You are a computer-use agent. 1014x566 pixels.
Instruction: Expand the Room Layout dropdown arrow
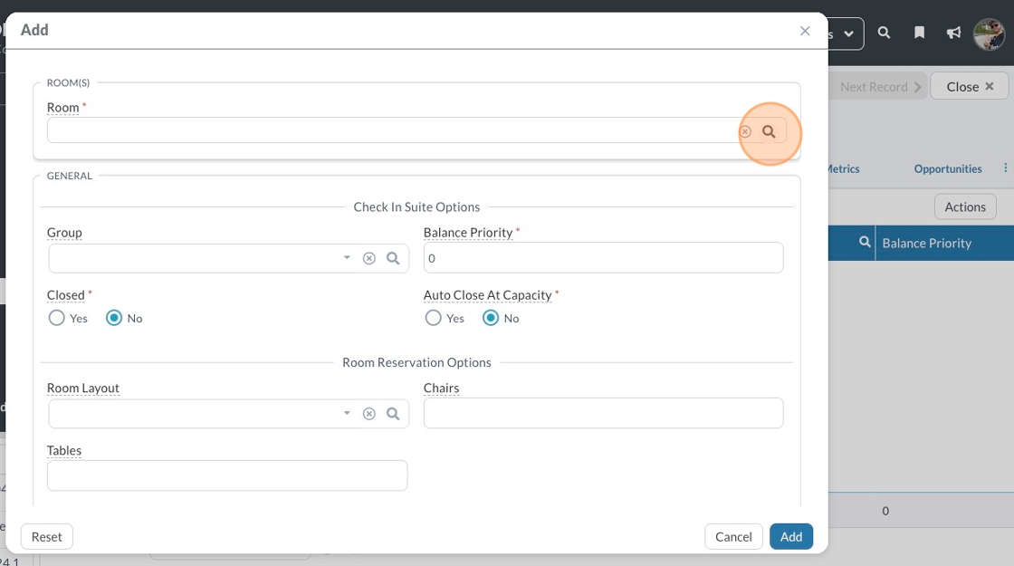pyautogui.click(x=347, y=414)
